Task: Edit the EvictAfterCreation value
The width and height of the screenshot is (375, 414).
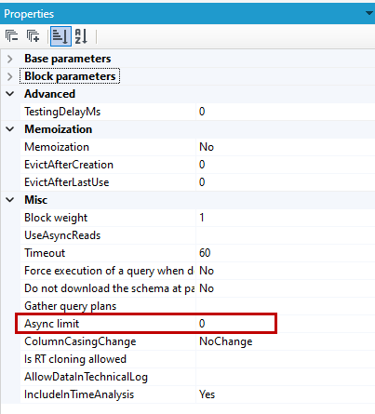Action: (x=286, y=165)
